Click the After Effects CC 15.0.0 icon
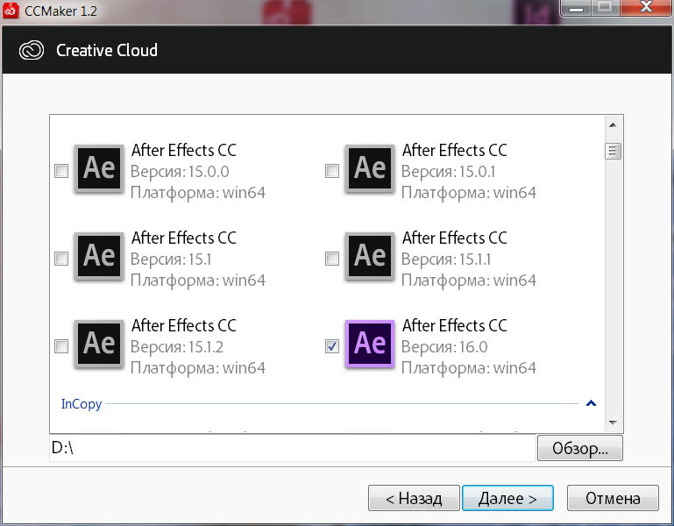The height and width of the screenshot is (526, 674). coord(99,169)
